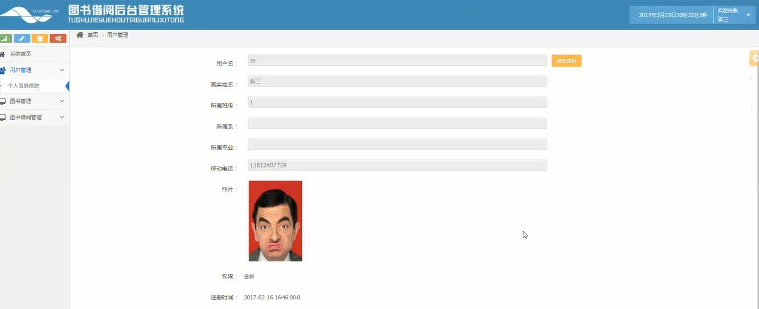Click the 图书借阅后台管理系统 title
Image resolution: width=759 pixels, height=309 pixels.
pyautogui.click(x=126, y=10)
